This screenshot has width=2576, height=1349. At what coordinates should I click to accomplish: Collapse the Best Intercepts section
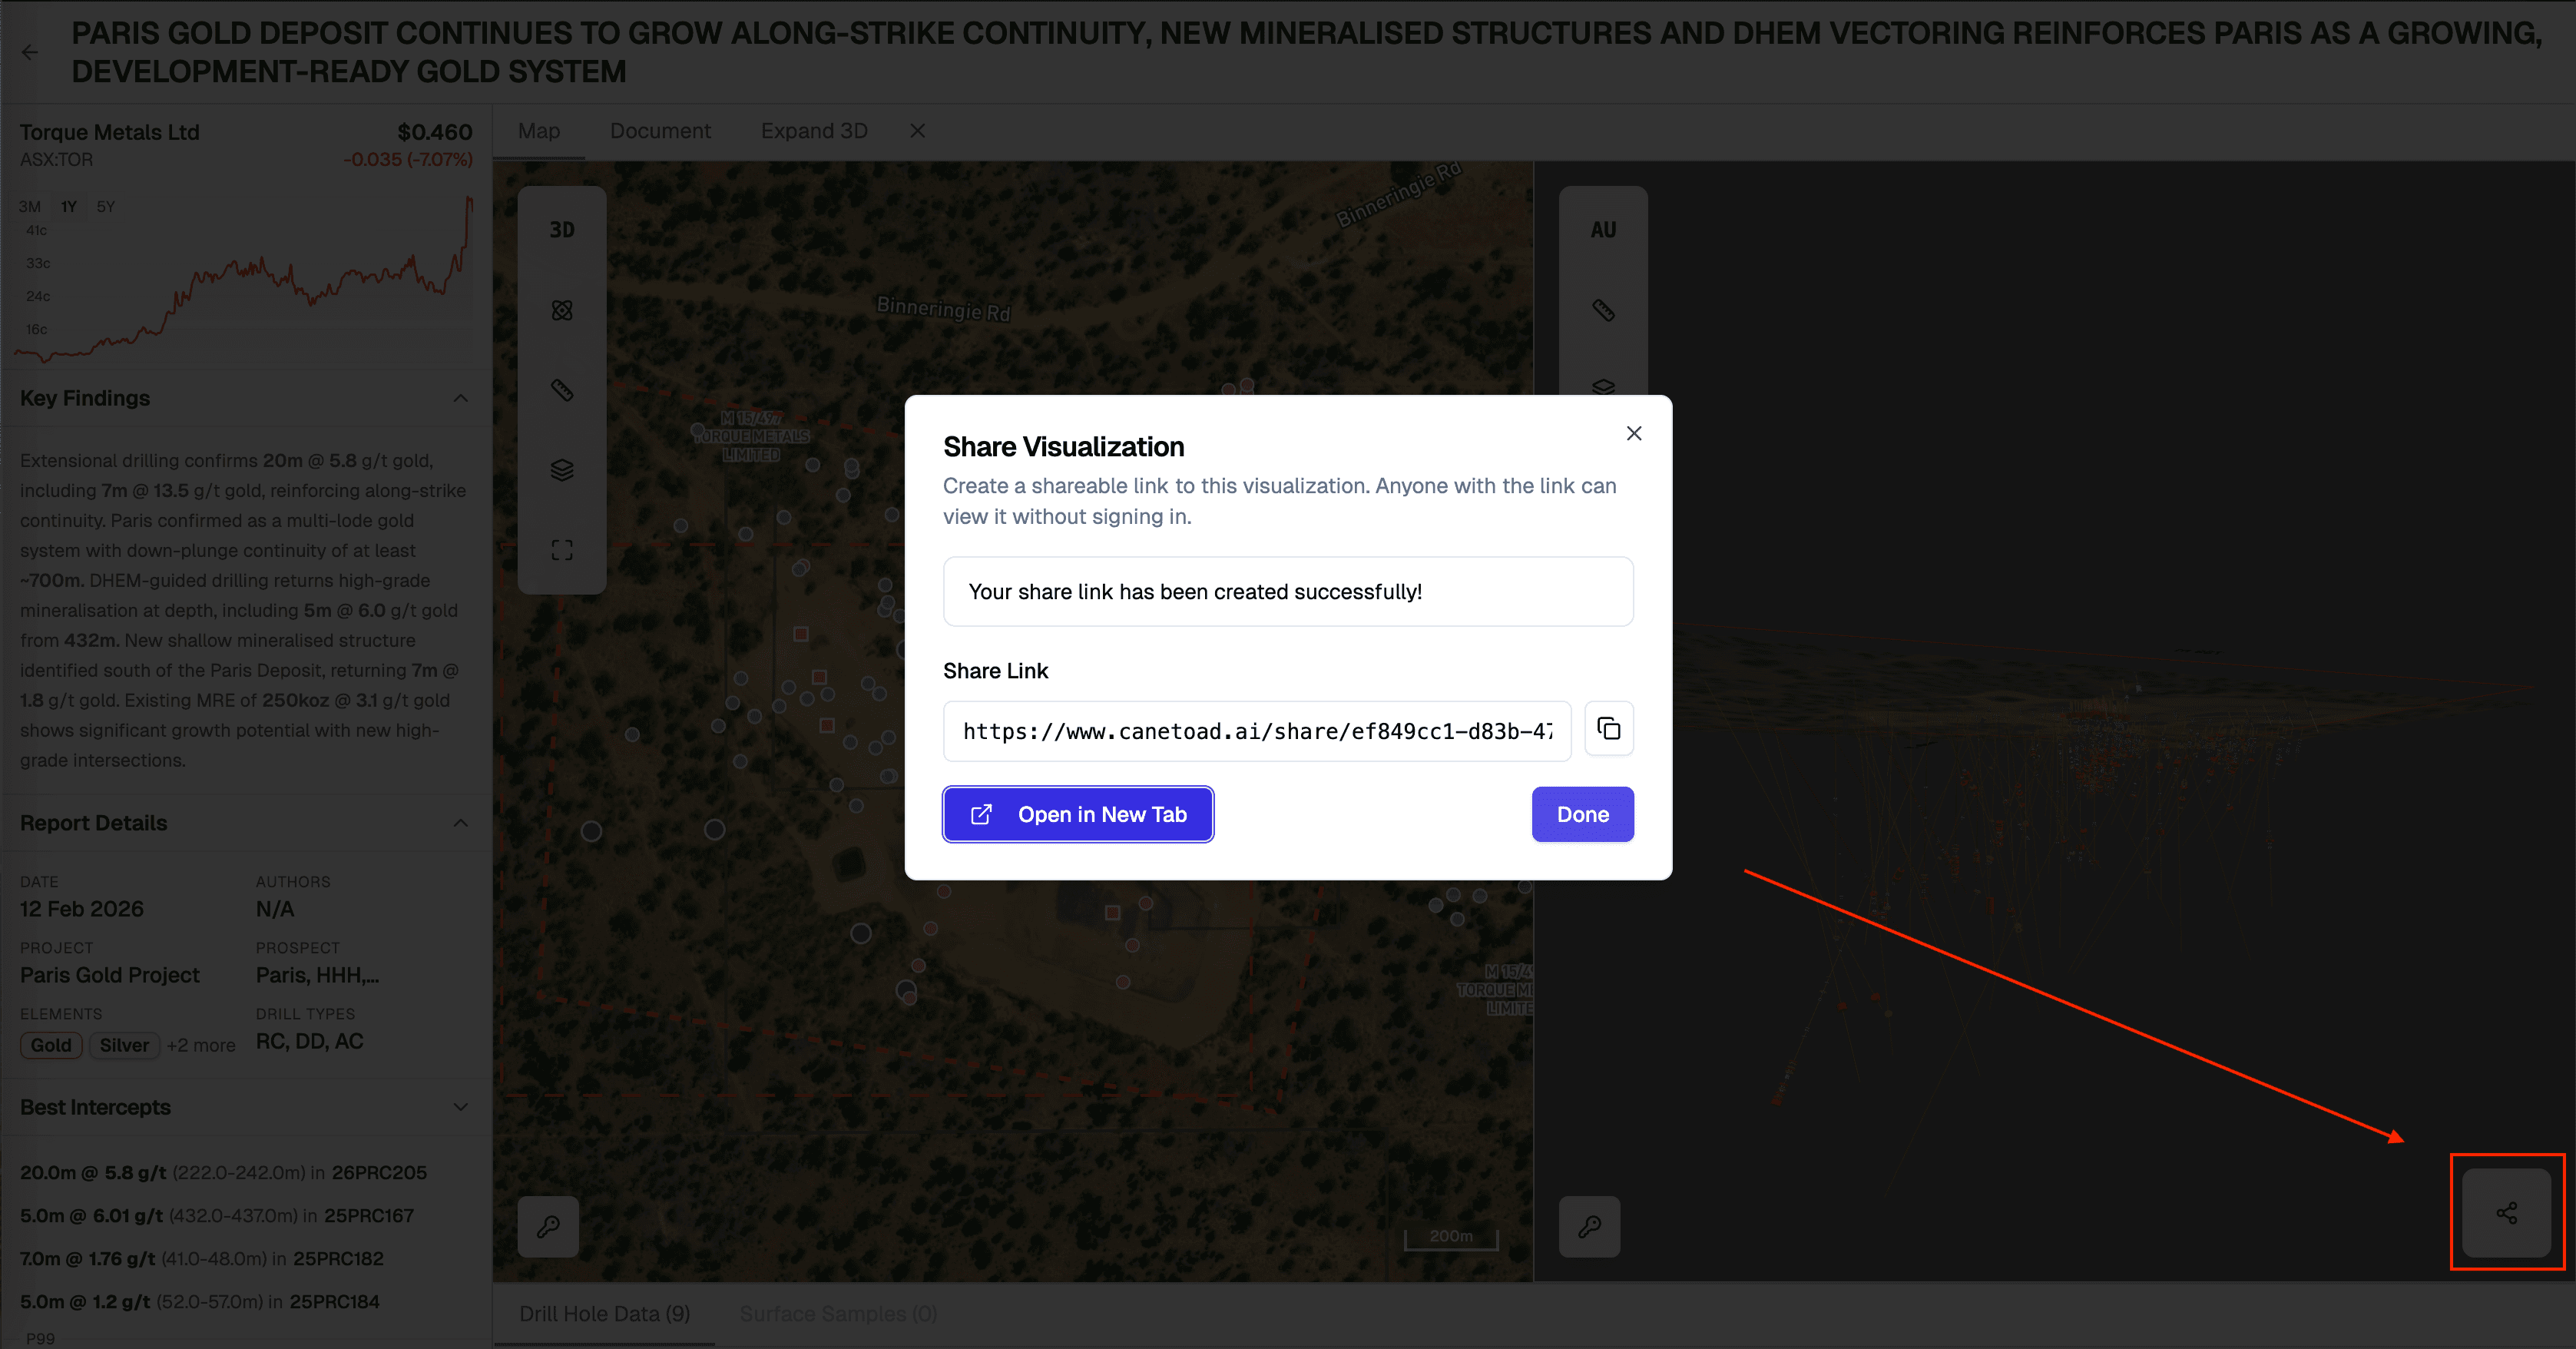tap(460, 1107)
